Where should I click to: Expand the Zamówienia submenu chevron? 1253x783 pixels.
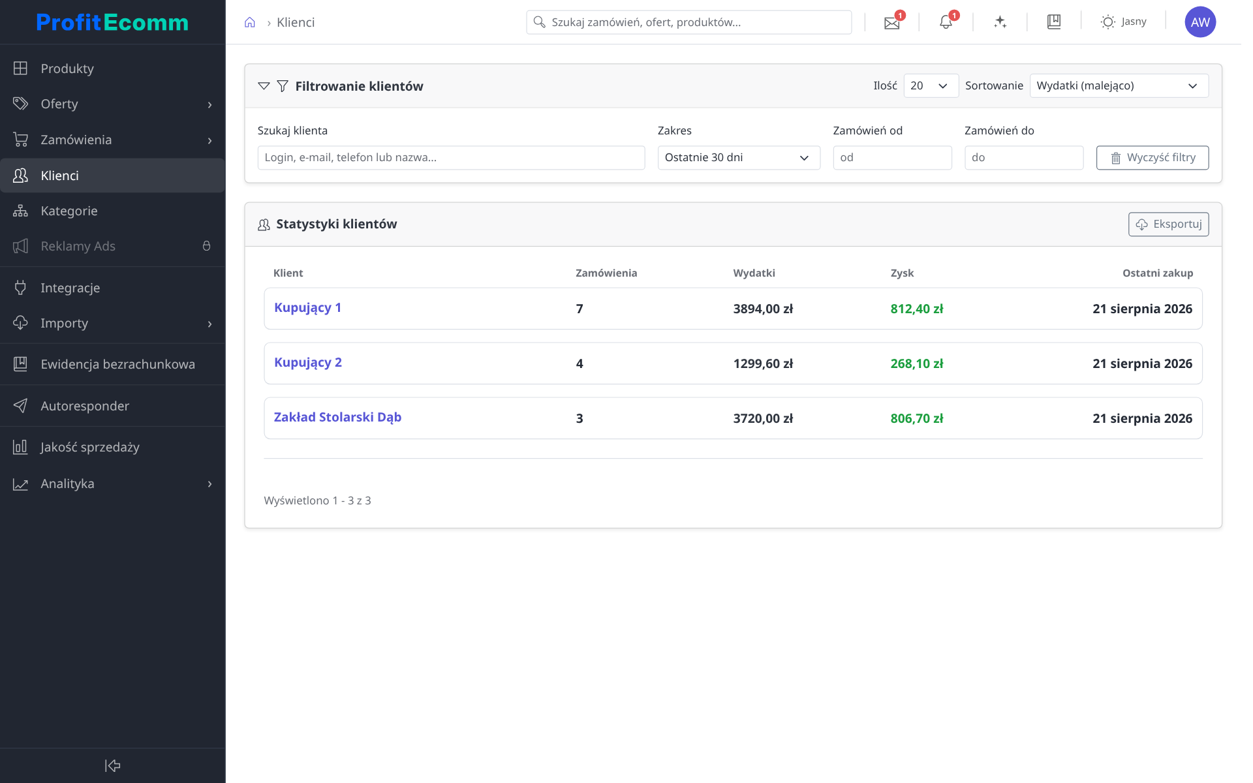click(x=209, y=140)
